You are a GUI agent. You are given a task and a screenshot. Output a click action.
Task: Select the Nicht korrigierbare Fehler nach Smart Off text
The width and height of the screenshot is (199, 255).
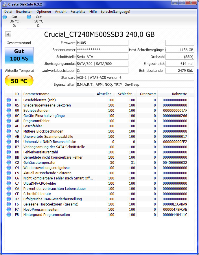[x=58, y=178]
